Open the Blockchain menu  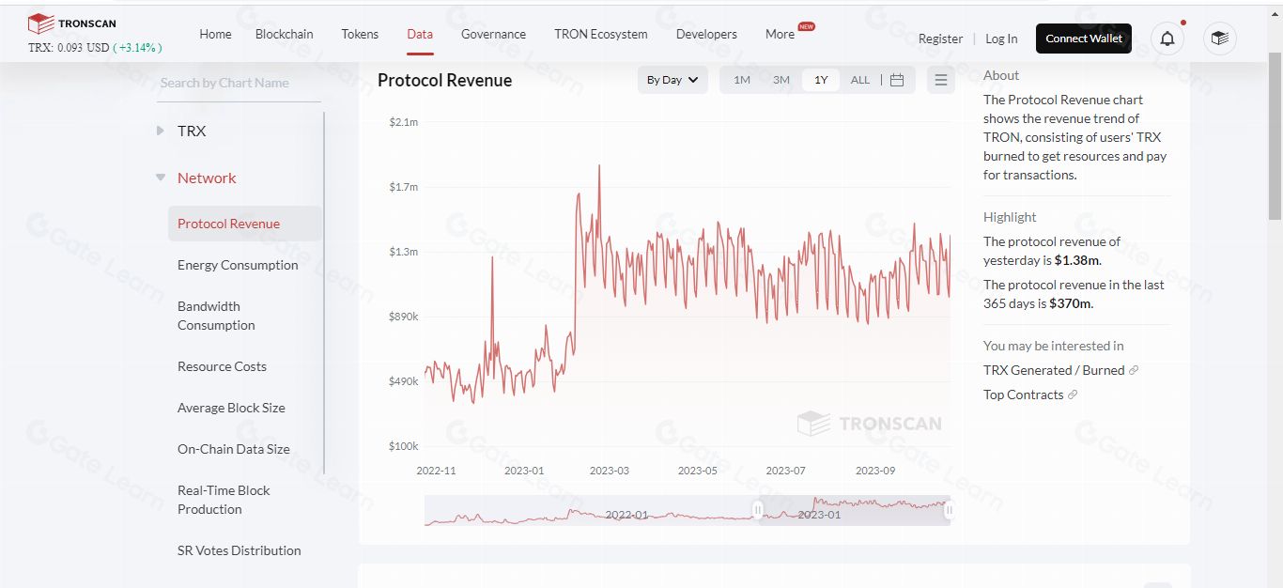284,34
